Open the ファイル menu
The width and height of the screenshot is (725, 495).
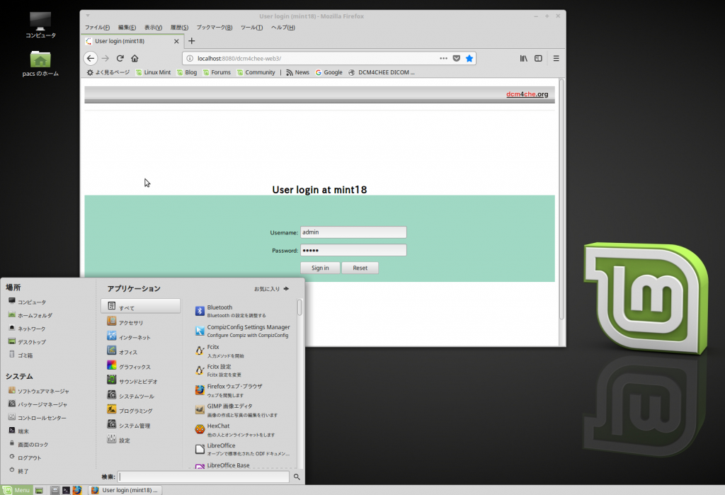pos(97,28)
